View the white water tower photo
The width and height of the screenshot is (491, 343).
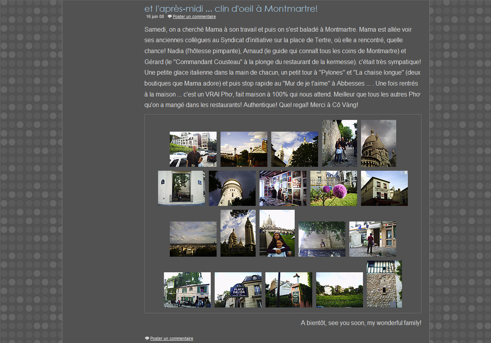pyautogui.click(x=232, y=188)
